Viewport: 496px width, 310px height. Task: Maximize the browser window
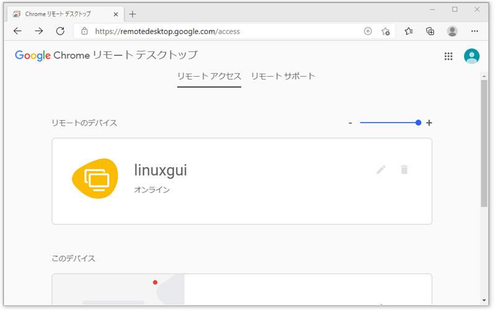(x=454, y=9)
